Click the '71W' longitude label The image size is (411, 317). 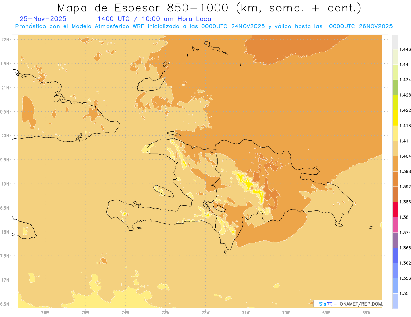click(246, 312)
